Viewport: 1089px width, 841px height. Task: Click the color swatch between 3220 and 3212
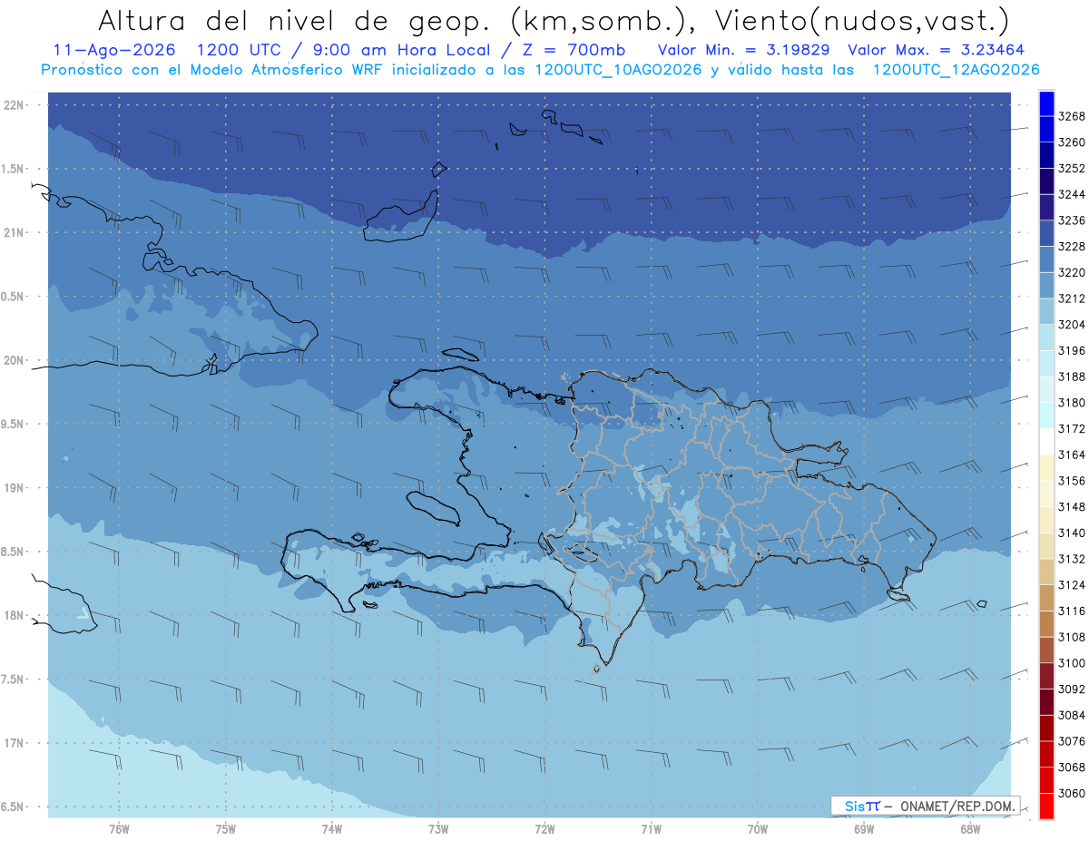click(1046, 285)
